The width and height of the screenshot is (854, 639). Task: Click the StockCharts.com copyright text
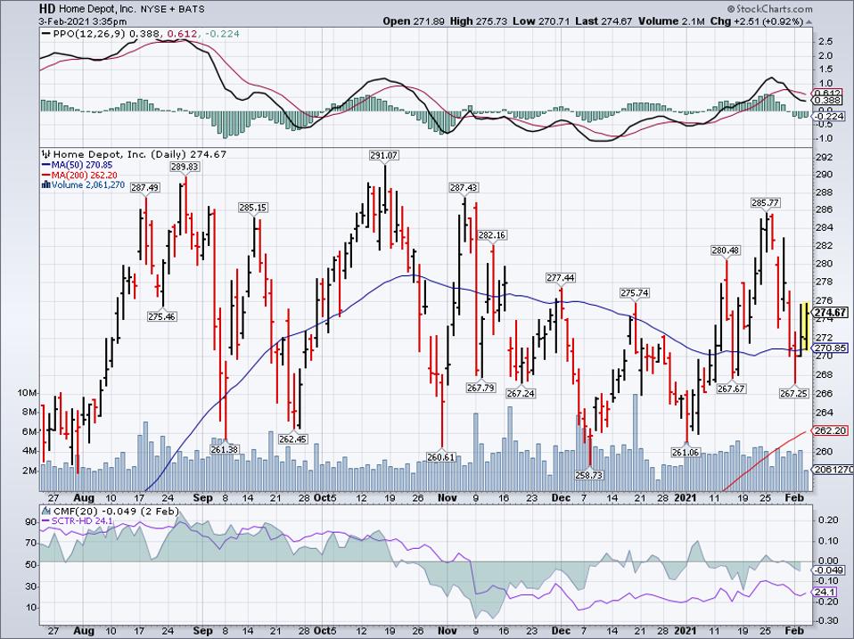(769, 9)
